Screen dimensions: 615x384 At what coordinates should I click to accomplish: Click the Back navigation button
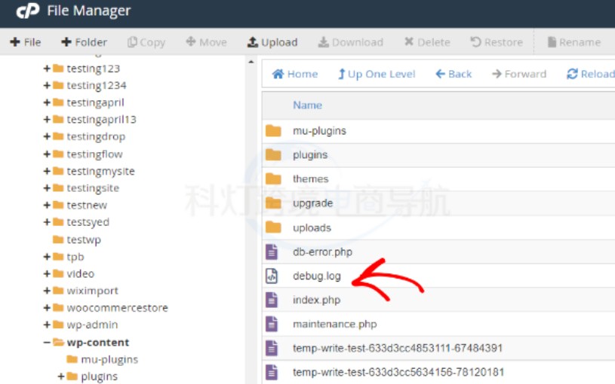(x=454, y=74)
